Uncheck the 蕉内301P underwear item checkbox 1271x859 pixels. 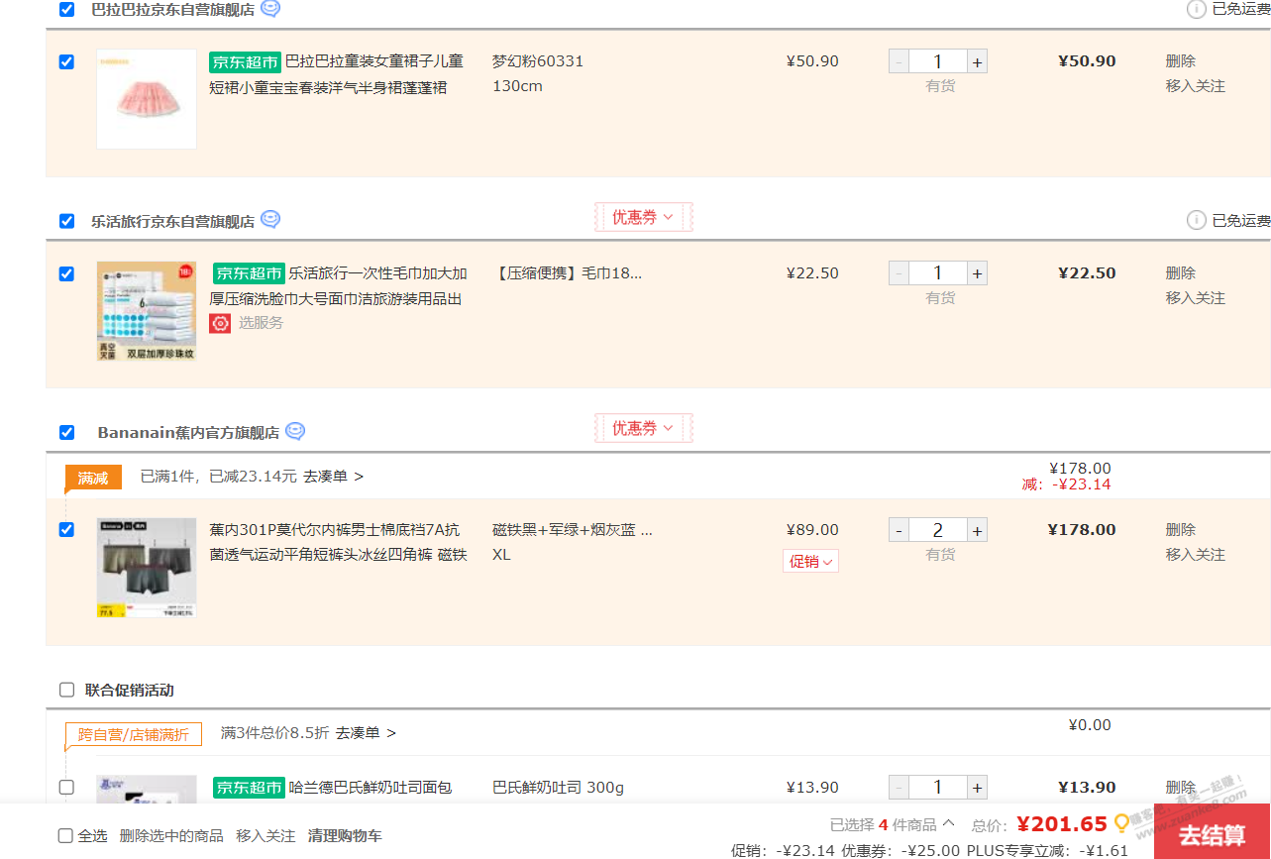(x=66, y=530)
